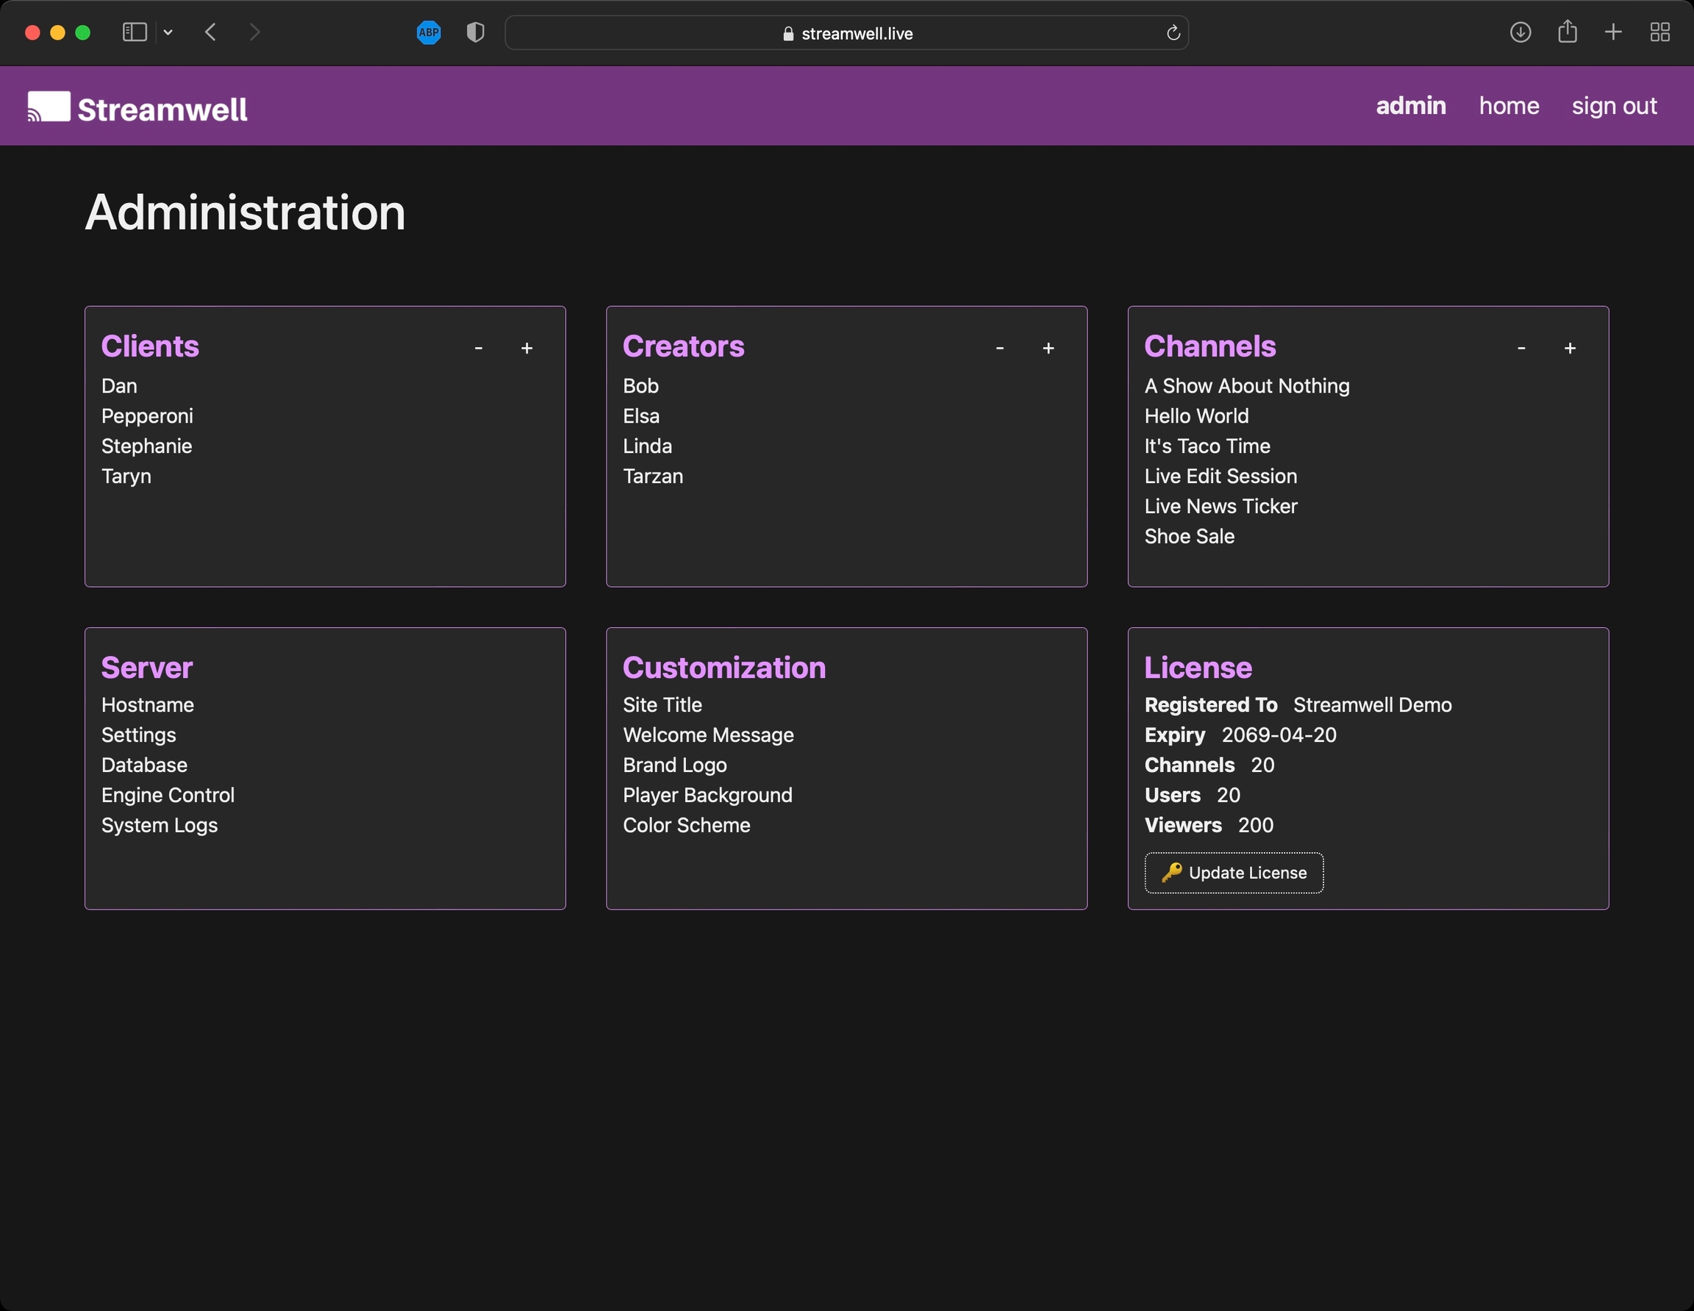
Task: Open the home nav link
Action: click(1509, 105)
